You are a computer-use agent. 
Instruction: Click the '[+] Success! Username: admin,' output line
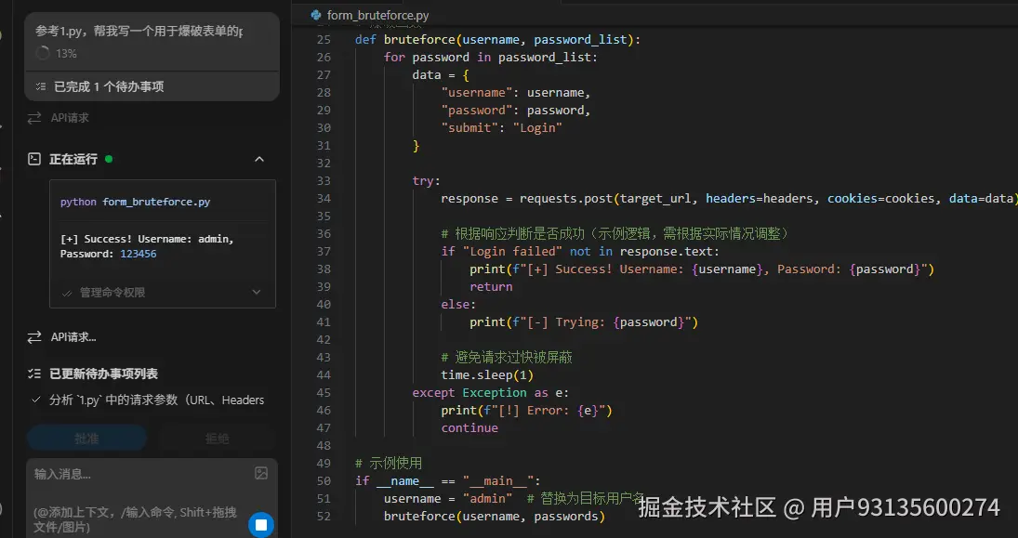[x=148, y=239]
